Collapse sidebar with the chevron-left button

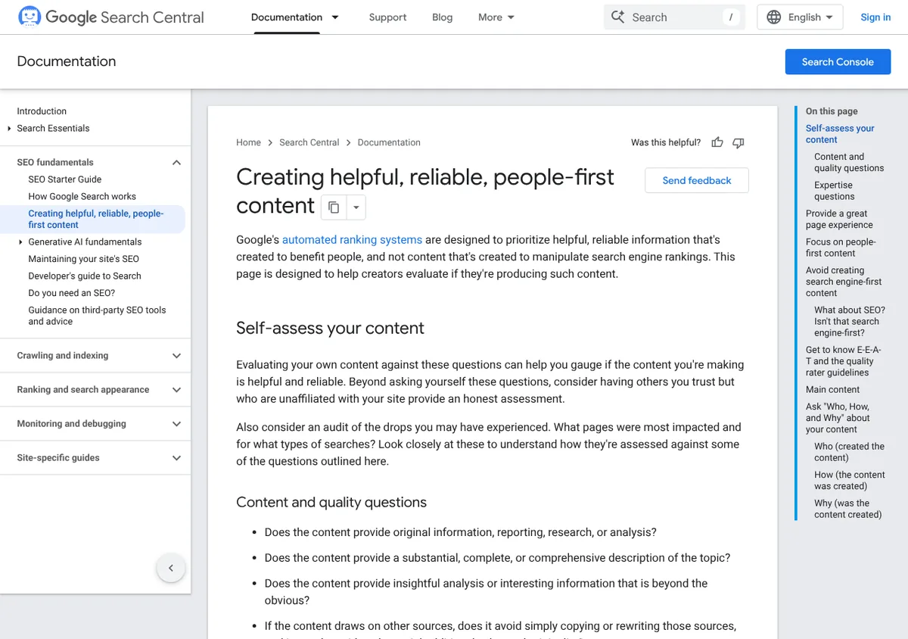171,568
